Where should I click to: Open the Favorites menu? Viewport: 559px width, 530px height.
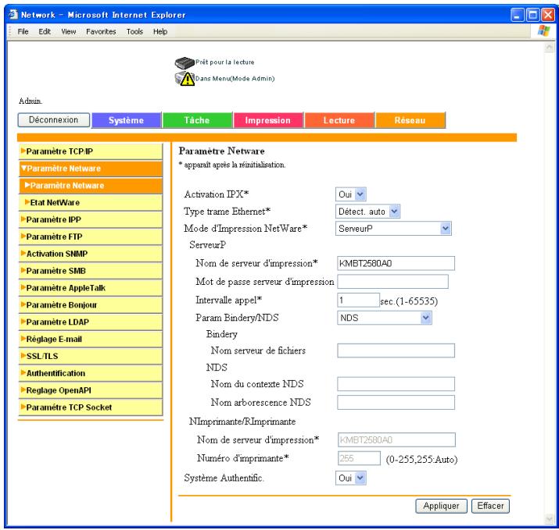(x=101, y=31)
